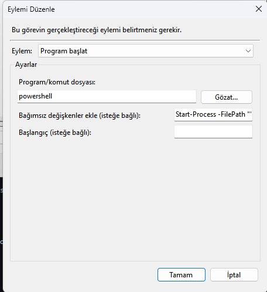Screen dimensions: 267x292
Task: Open the Eylem action dropdown
Action: point(146,51)
